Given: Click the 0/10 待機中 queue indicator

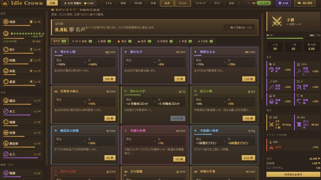Looking at the screenshot, I should (x=79, y=3).
